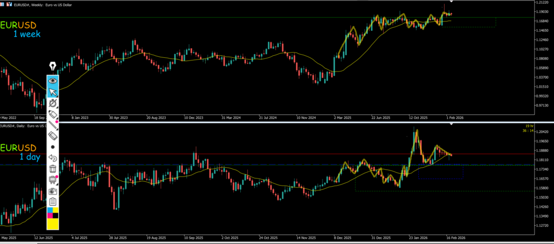
Task: Click the pen nib icon above the drawing toolbar
Action: (52, 66)
